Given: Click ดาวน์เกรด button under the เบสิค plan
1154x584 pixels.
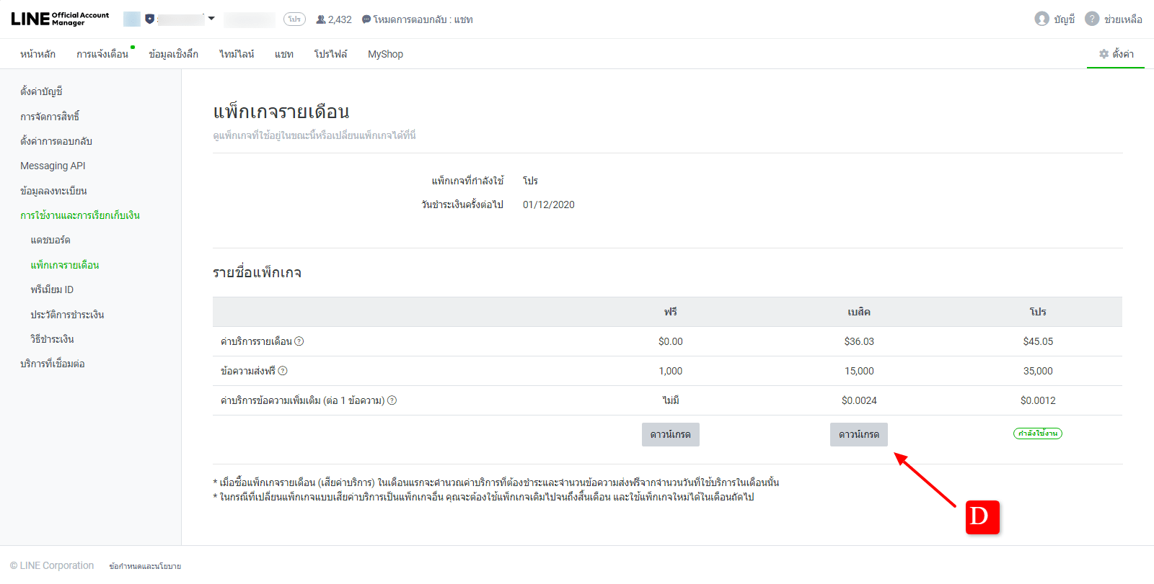Looking at the screenshot, I should pyautogui.click(x=858, y=434).
